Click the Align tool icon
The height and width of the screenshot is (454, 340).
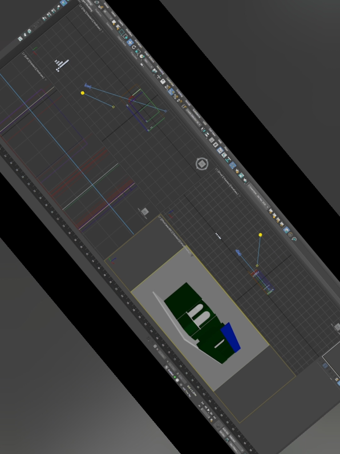point(207,135)
